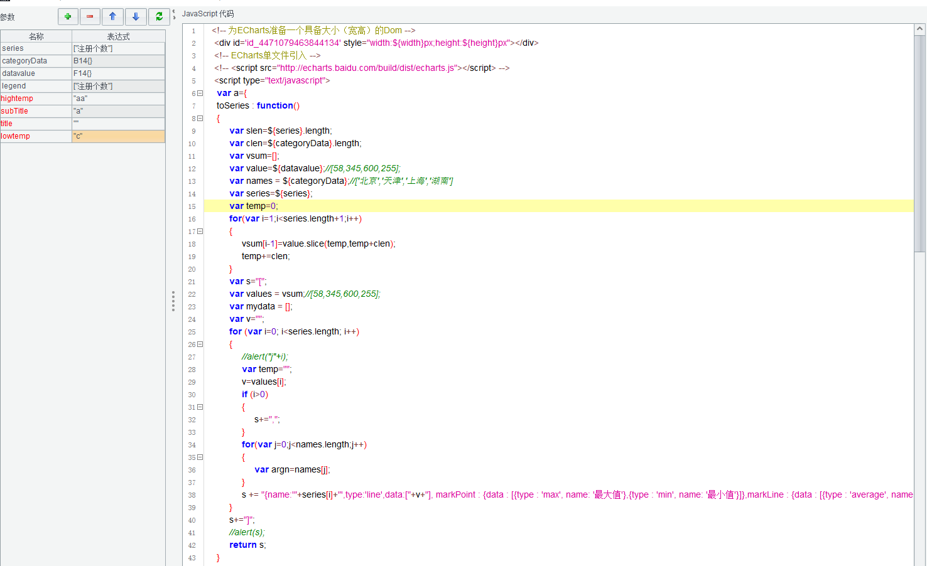927x566 pixels.
Task: Select the categoryData expression cell B14{}
Action: tap(118, 61)
